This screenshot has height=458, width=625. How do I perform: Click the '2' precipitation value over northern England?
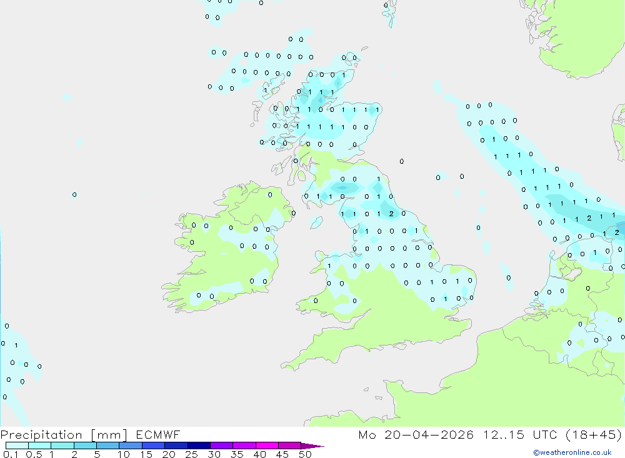click(x=391, y=214)
